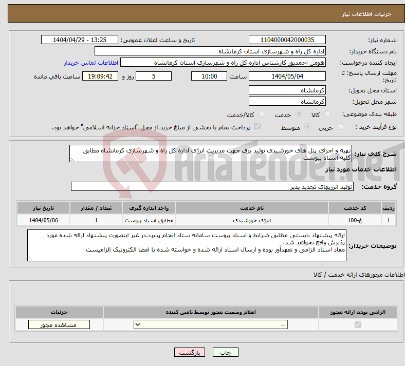The image size is (405, 366).
Task: Click the general need description textarea
Action: click(x=211, y=153)
